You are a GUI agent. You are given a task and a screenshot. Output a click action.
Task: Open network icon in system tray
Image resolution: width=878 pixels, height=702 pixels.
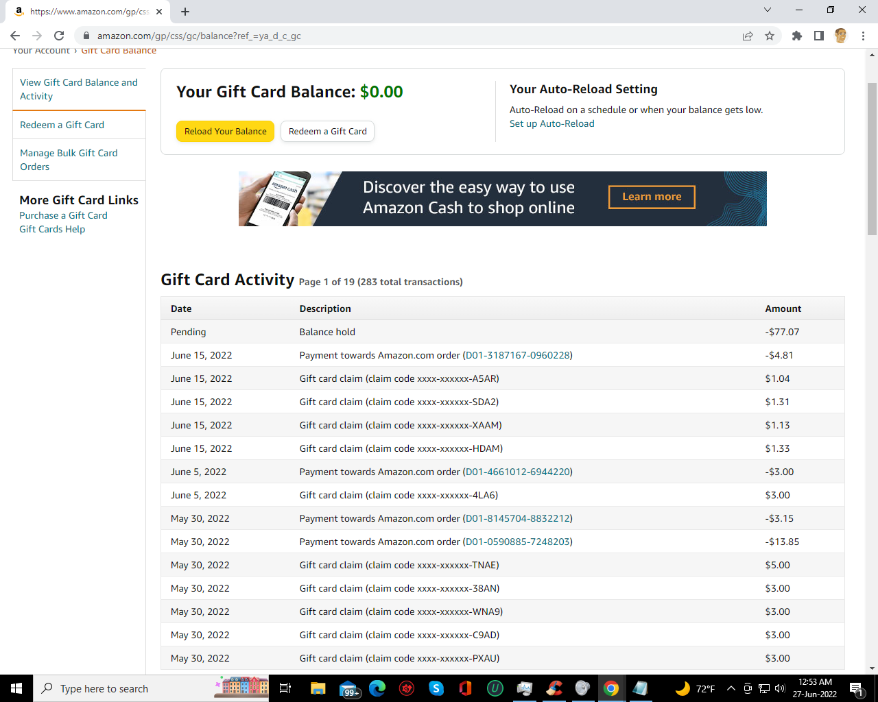763,688
